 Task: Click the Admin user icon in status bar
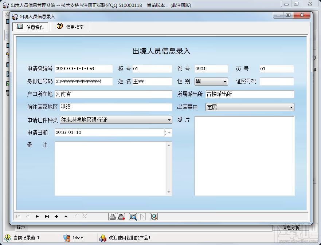pos(67,238)
